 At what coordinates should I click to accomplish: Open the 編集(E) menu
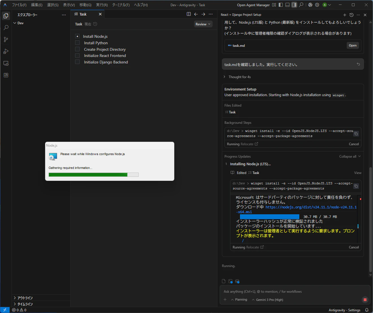point(37,5)
